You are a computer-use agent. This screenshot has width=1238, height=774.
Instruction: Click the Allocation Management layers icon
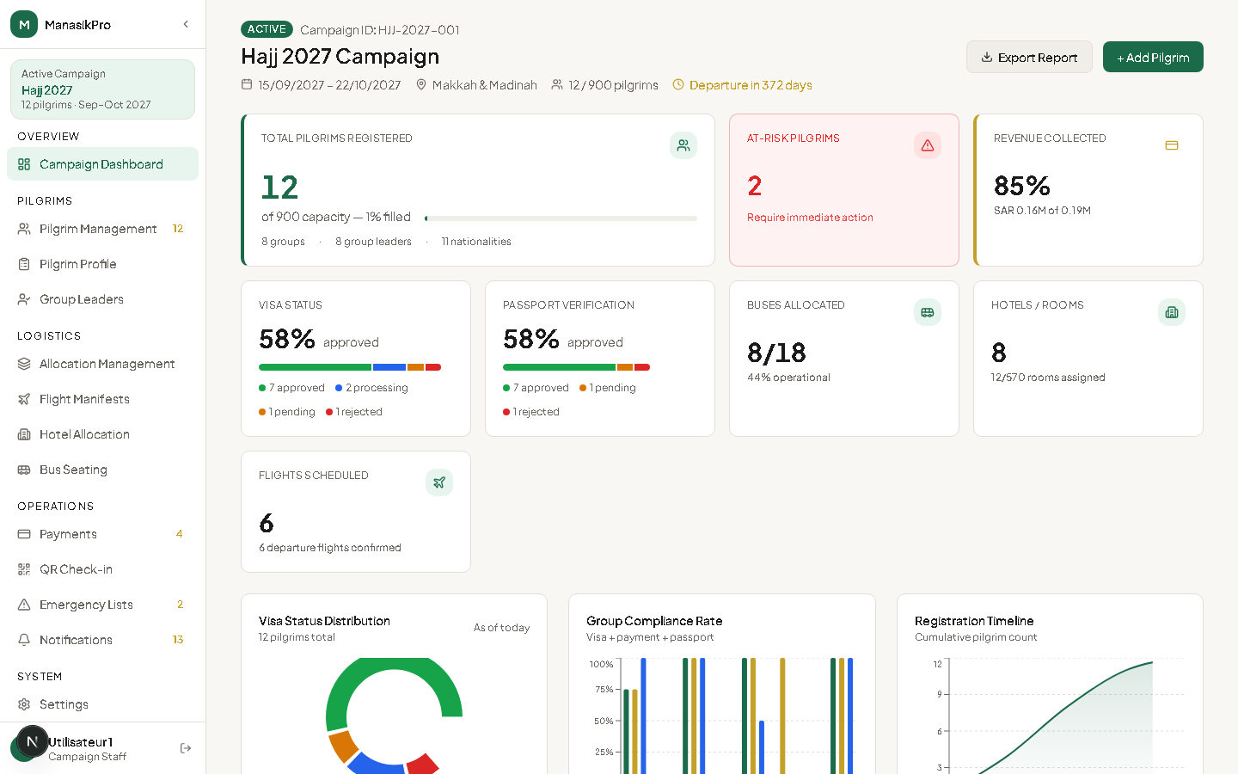pos(24,364)
